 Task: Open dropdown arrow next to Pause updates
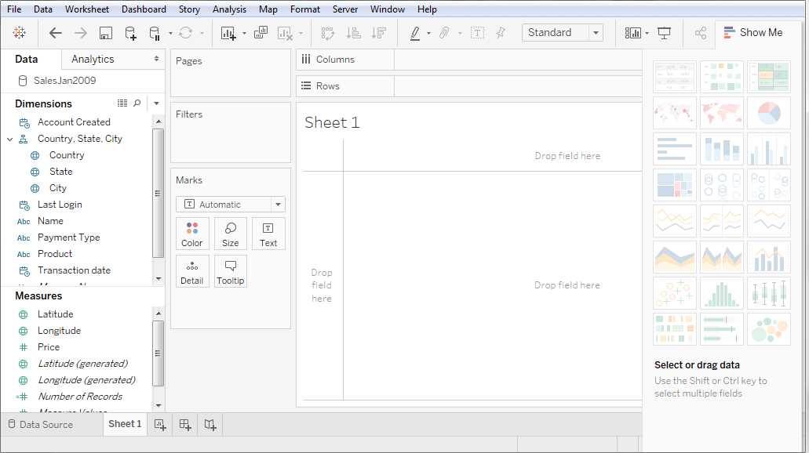[x=170, y=34]
